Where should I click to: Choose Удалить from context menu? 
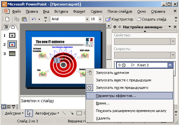[x=129, y=118]
